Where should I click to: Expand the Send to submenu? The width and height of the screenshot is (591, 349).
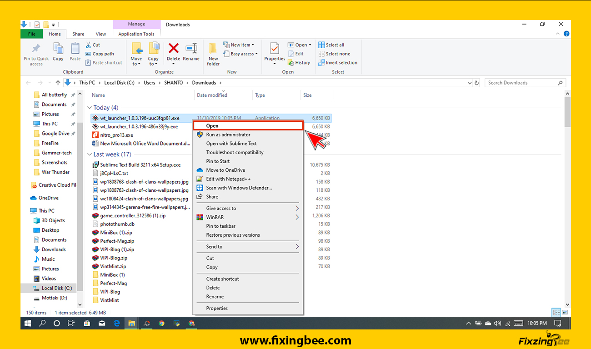point(248,247)
